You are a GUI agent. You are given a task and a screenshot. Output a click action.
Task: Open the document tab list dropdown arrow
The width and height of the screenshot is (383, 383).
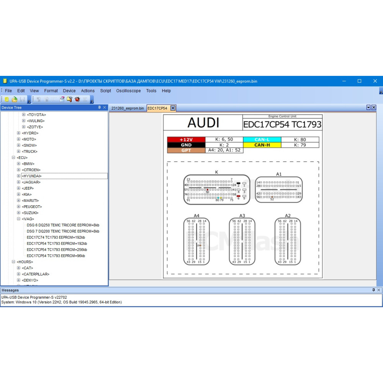click(x=368, y=108)
